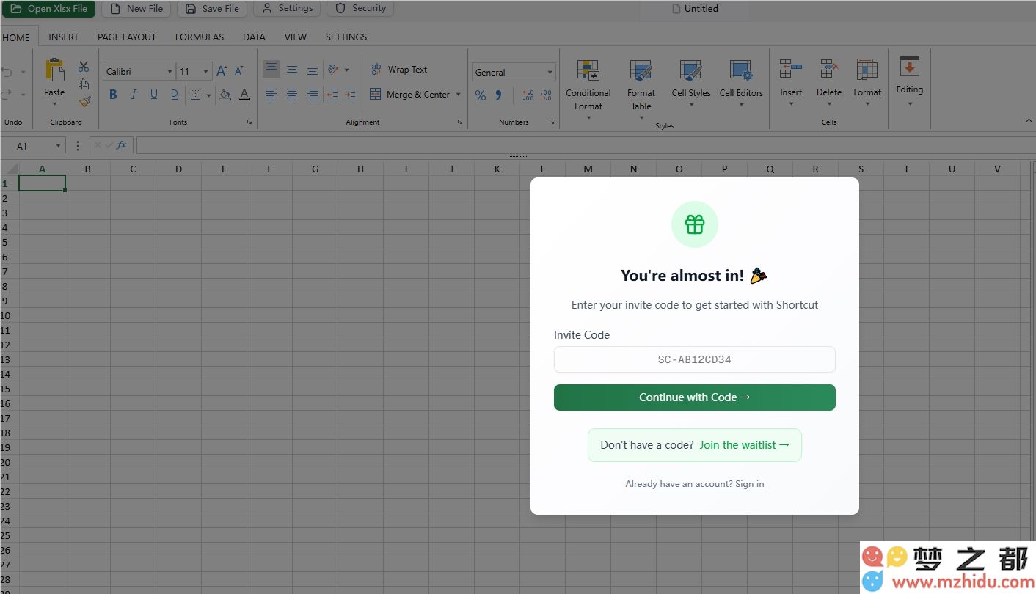Click the Redo arrow icon
Image resolution: width=1036 pixels, height=594 pixels.
click(x=7, y=94)
